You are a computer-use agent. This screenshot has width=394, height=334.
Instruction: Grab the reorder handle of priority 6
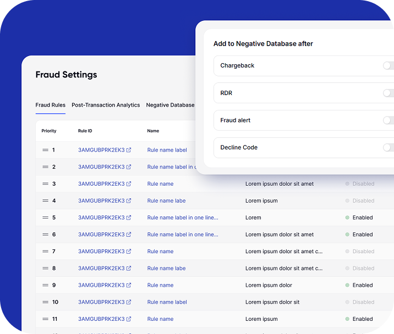coord(46,235)
